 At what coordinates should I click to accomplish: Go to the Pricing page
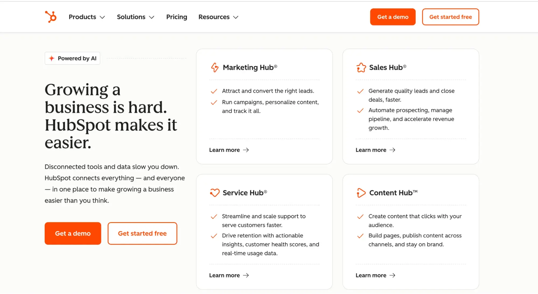click(x=177, y=17)
